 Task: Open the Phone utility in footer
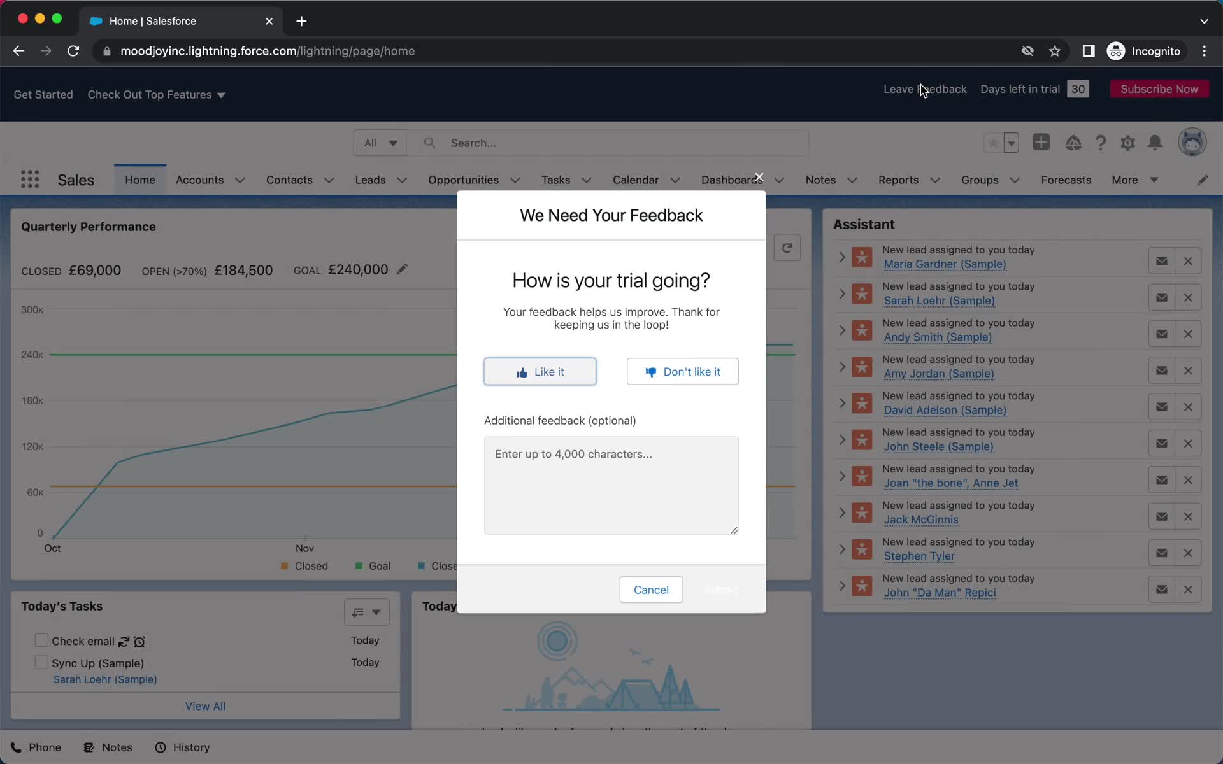(36, 747)
